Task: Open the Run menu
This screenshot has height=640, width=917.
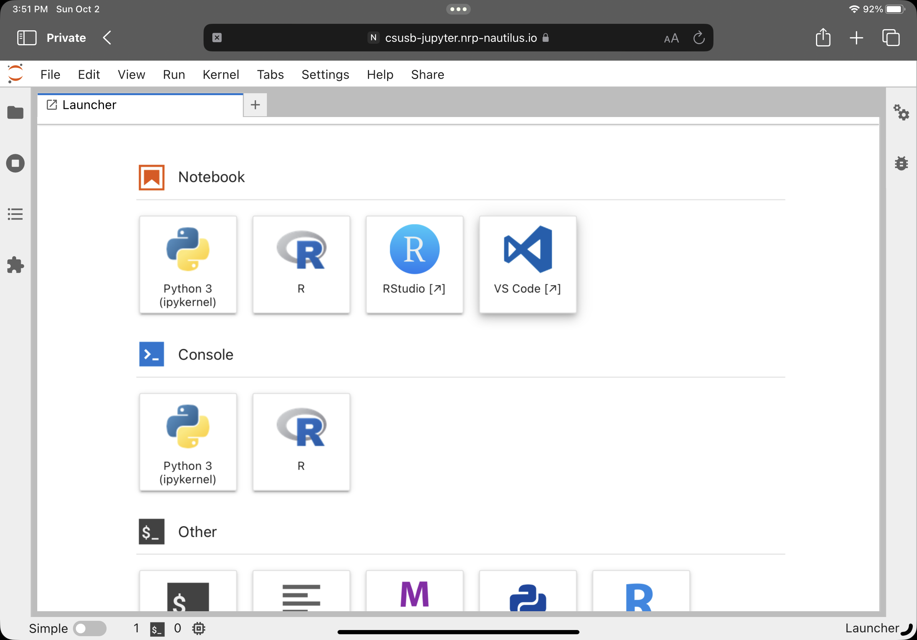Action: click(174, 74)
